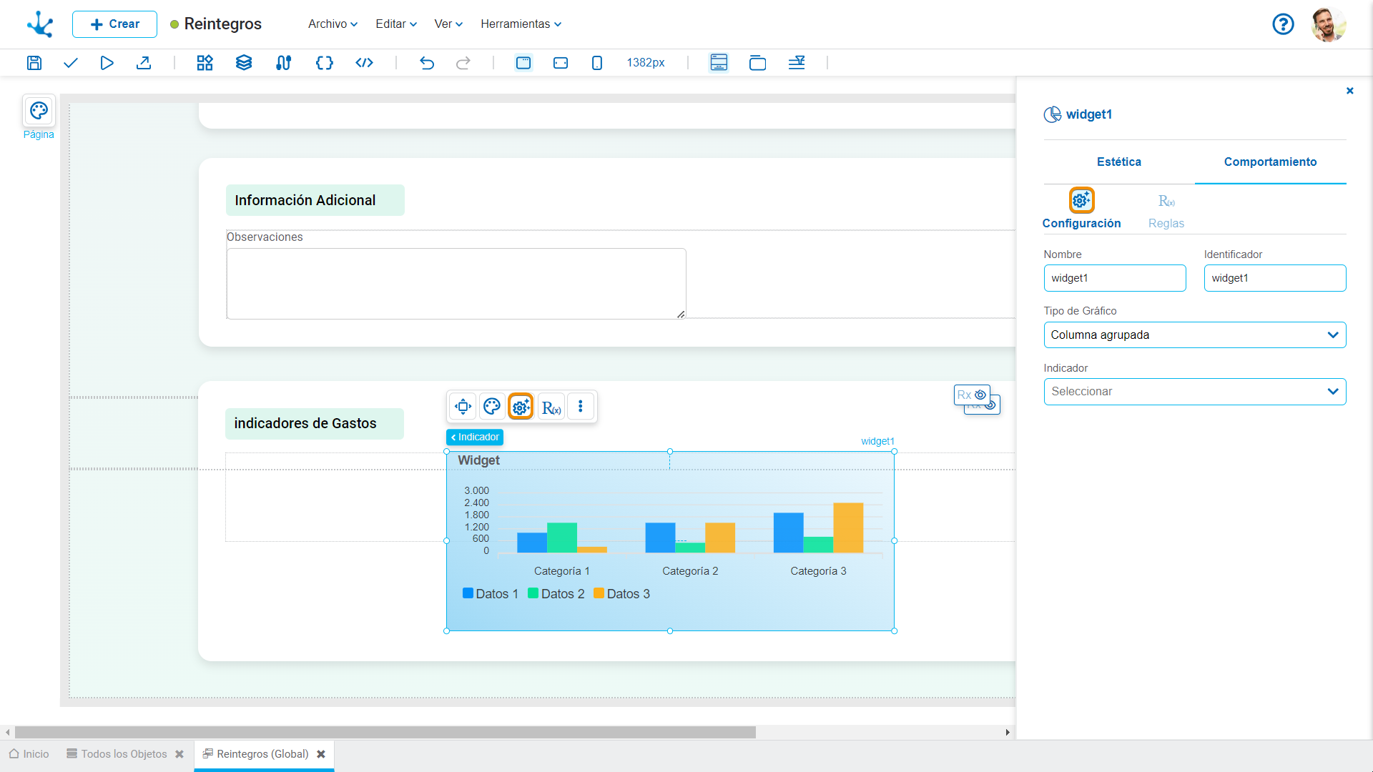Click the Identificador input field
The height and width of the screenshot is (772, 1373).
pyautogui.click(x=1275, y=278)
